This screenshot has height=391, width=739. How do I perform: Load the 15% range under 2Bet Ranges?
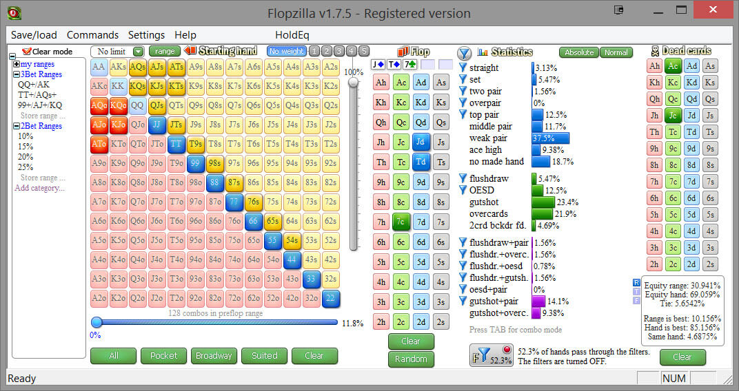click(x=26, y=147)
